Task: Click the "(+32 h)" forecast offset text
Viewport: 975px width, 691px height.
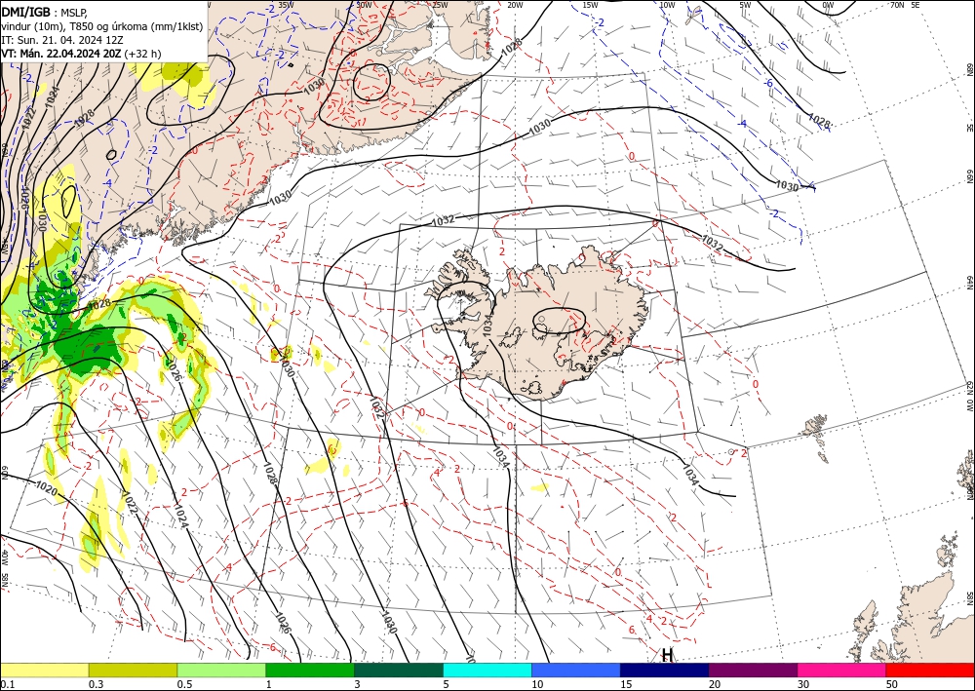Action: [x=142, y=54]
